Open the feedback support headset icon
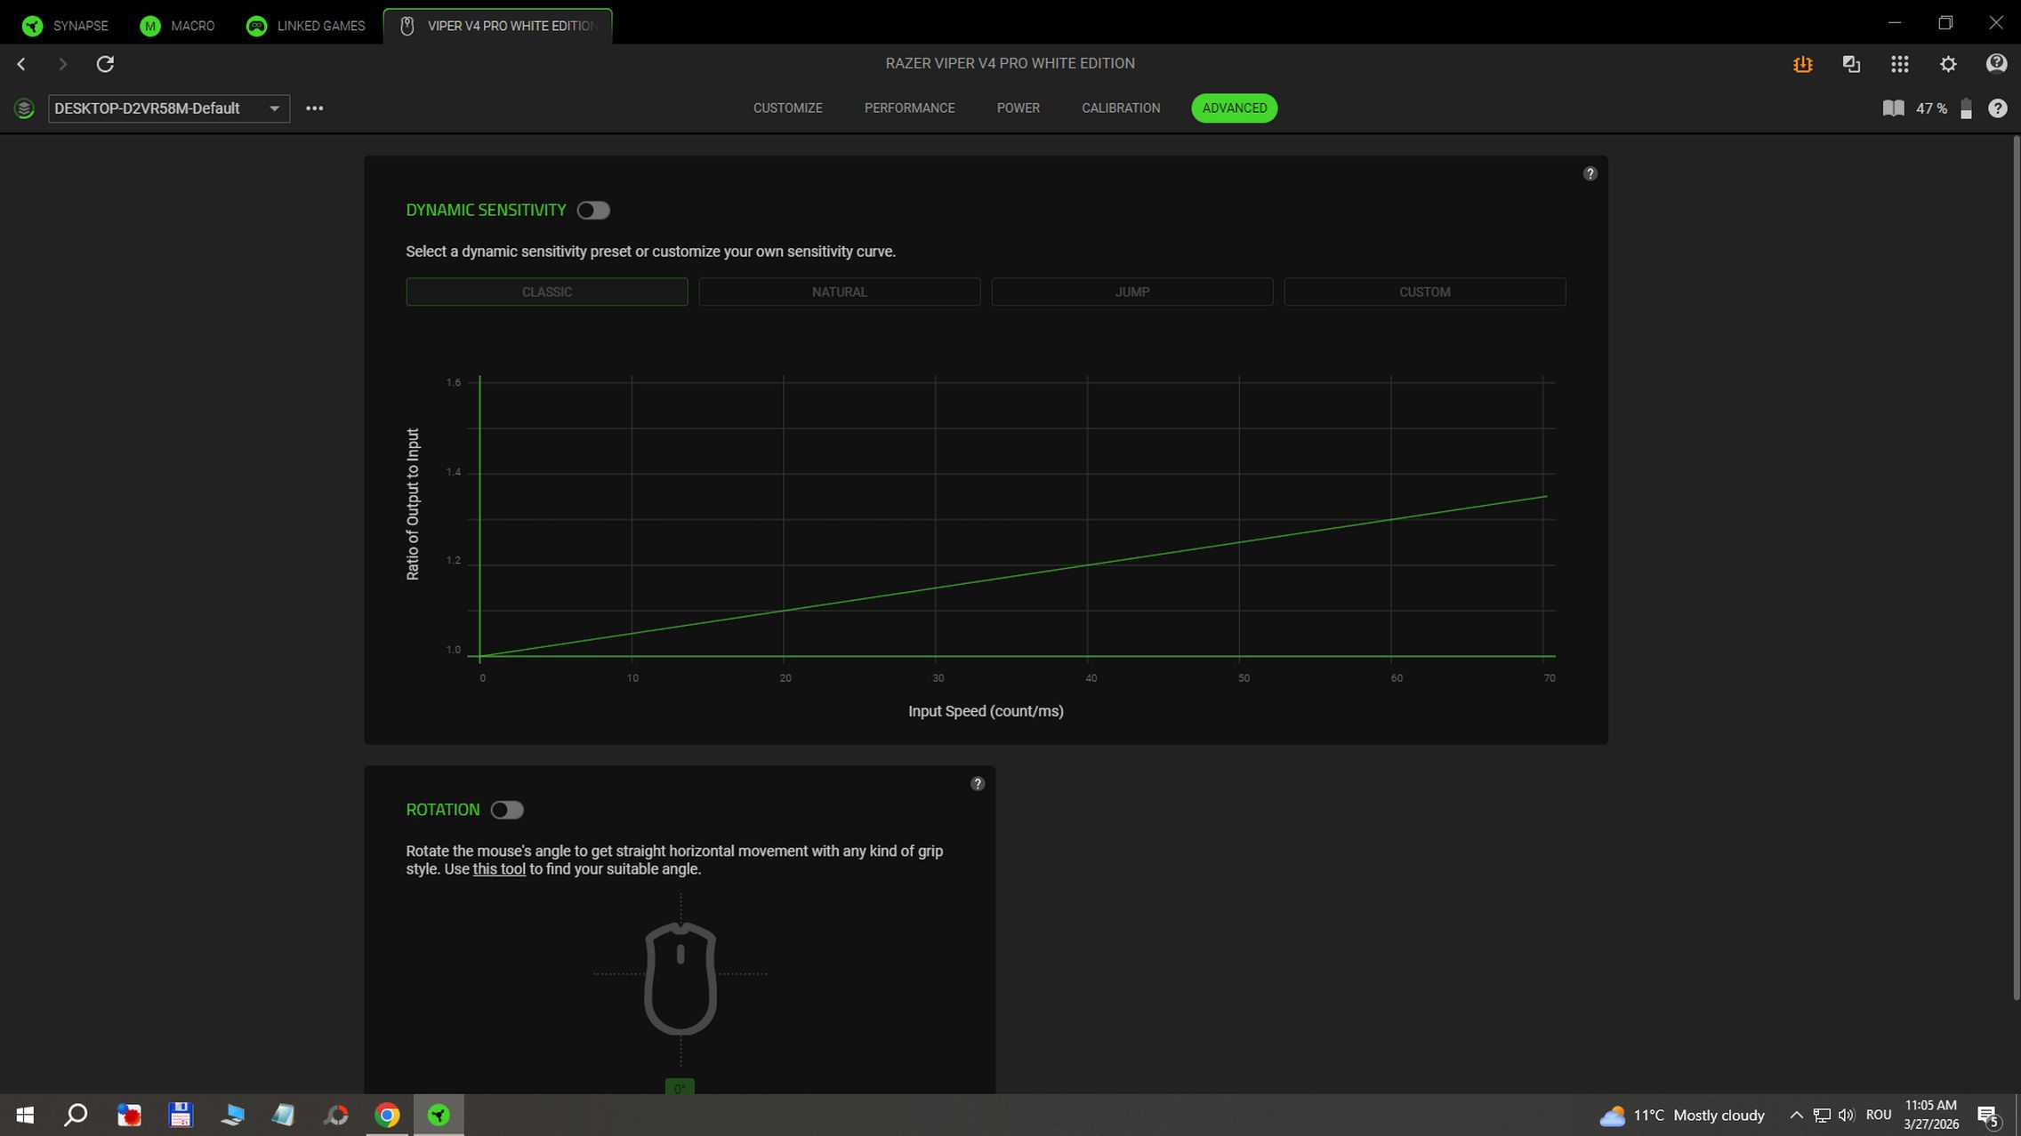The width and height of the screenshot is (2021, 1136). [x=1996, y=63]
